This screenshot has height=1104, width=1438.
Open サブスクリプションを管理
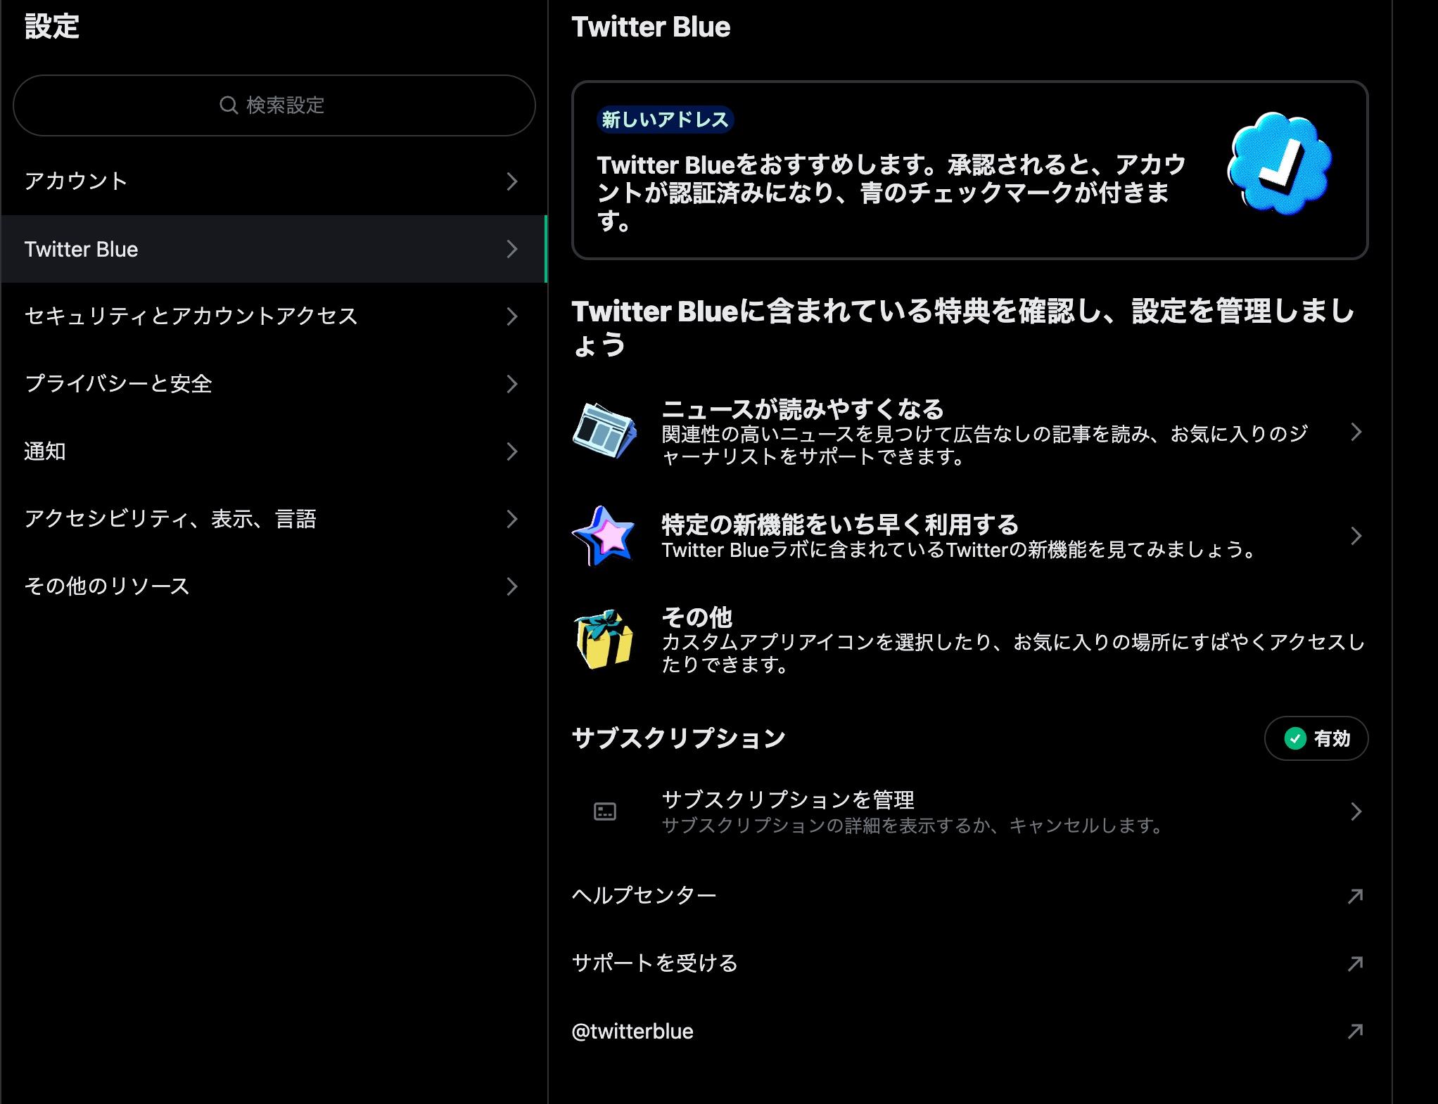coord(969,811)
